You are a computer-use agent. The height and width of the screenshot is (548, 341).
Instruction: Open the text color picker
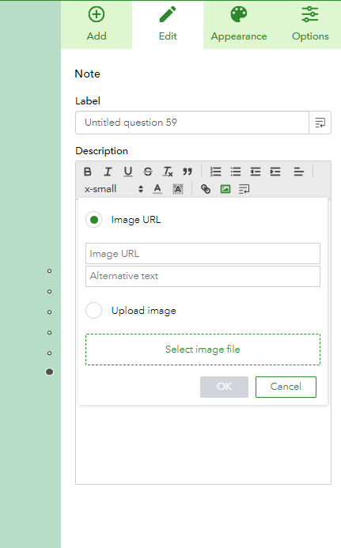click(x=157, y=189)
